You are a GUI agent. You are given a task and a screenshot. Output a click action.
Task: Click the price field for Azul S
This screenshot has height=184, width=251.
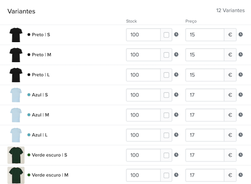click(x=205, y=95)
